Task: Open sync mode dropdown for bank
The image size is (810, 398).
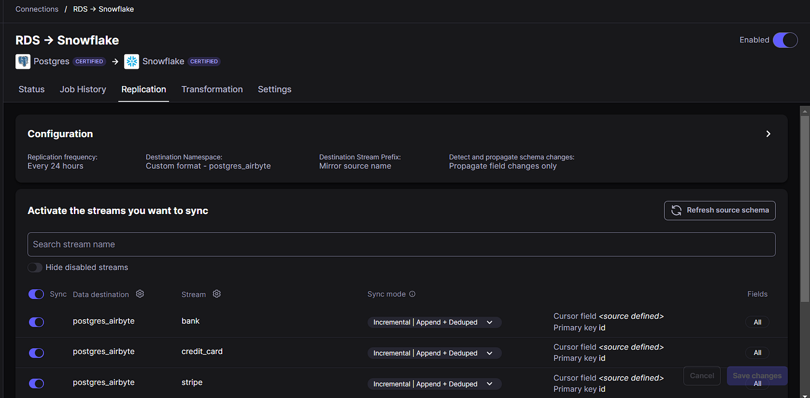Action: pyautogui.click(x=435, y=322)
